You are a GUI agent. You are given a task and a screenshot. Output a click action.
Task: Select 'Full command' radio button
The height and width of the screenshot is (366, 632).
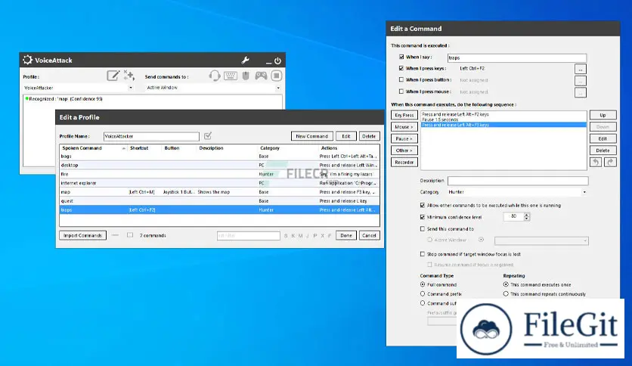point(423,284)
